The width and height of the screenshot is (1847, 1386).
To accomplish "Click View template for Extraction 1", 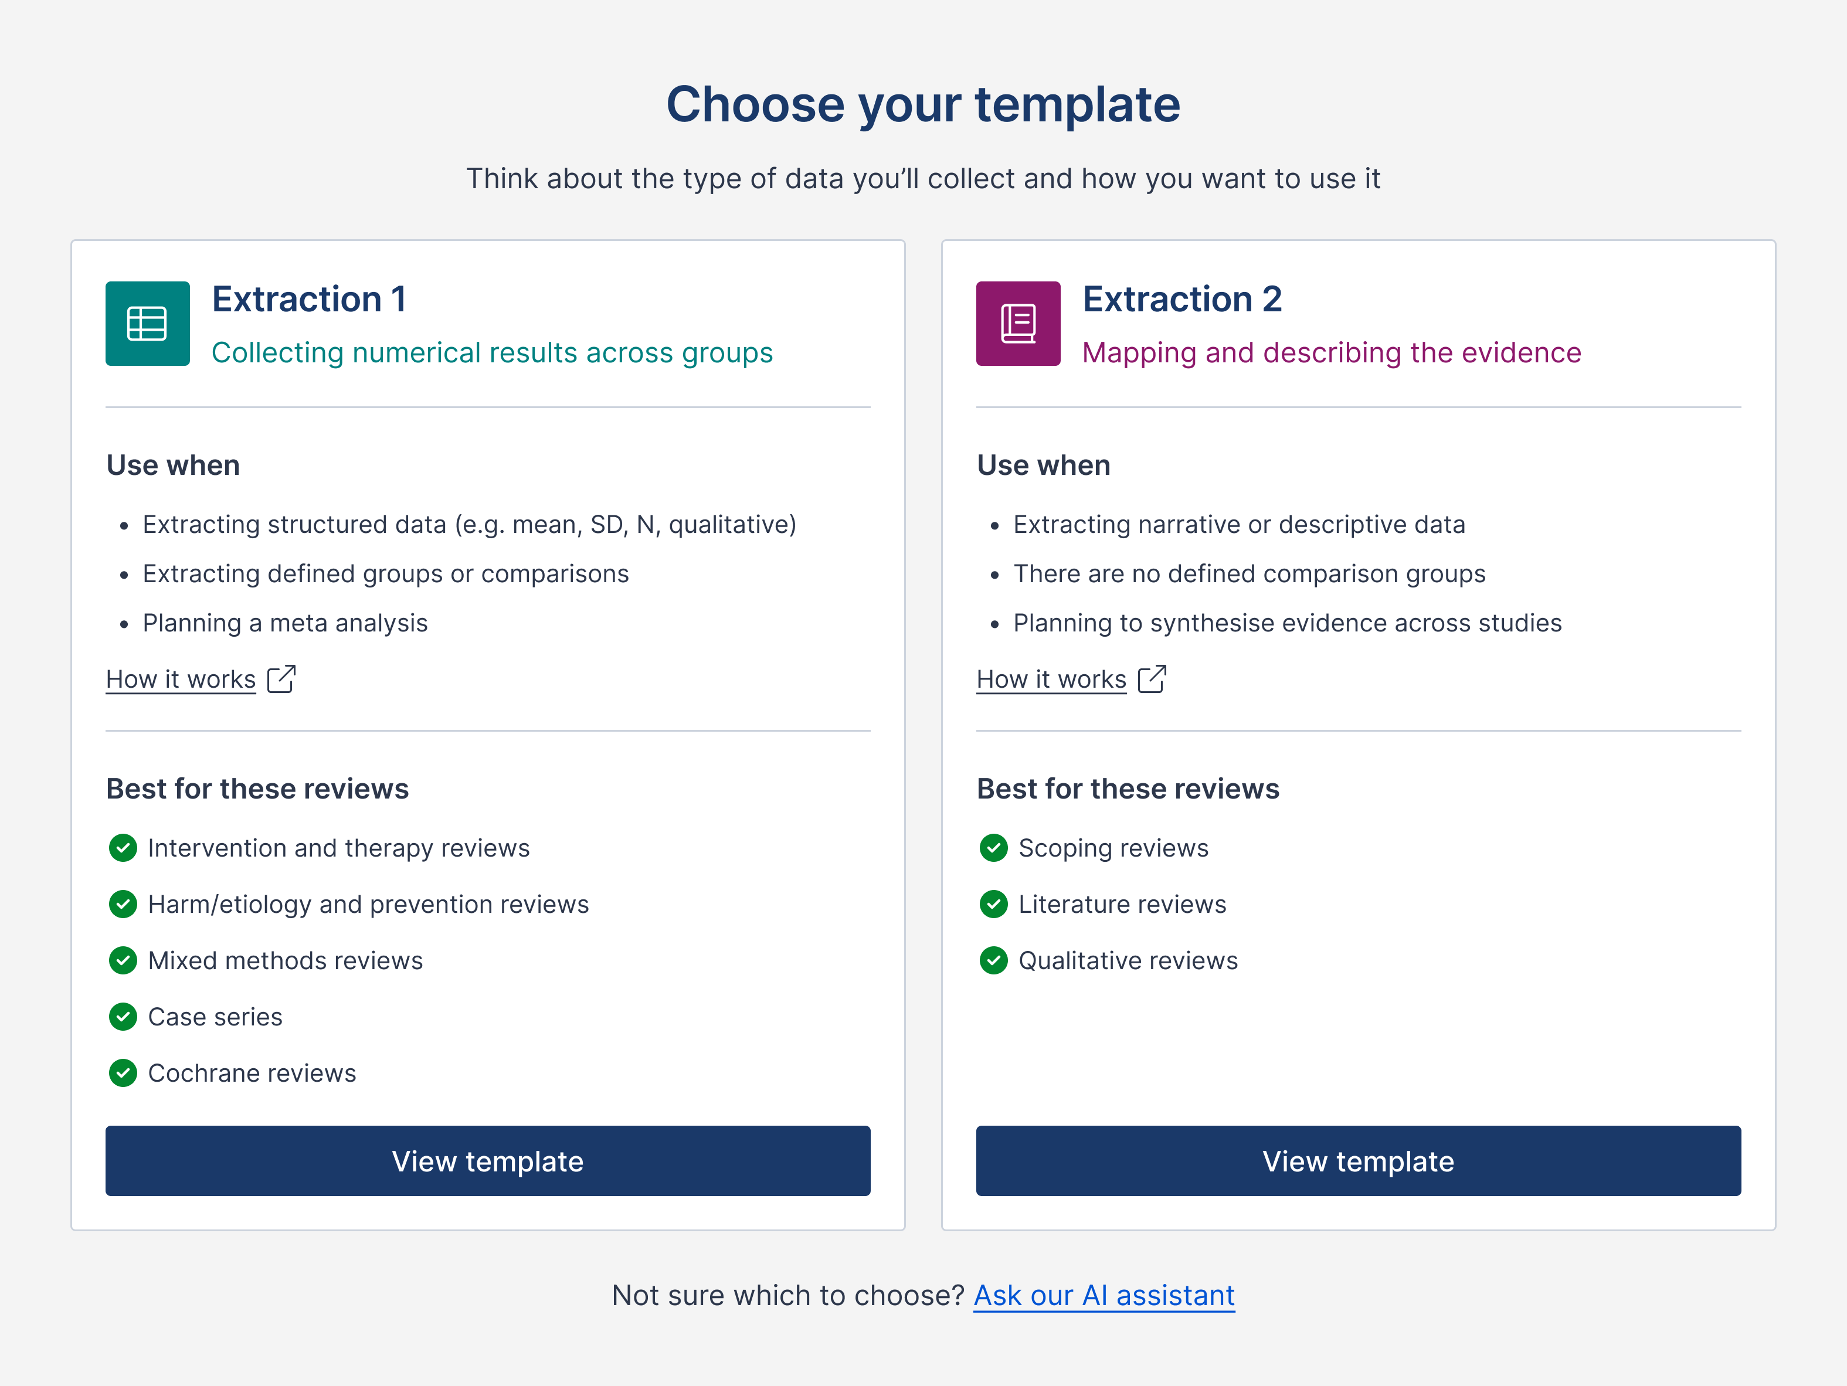I will pos(488,1161).
